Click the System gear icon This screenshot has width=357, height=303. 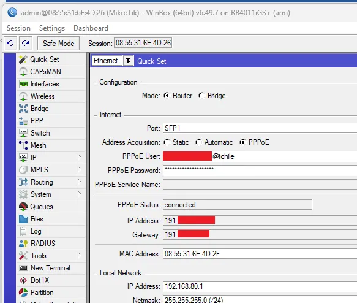click(x=23, y=194)
